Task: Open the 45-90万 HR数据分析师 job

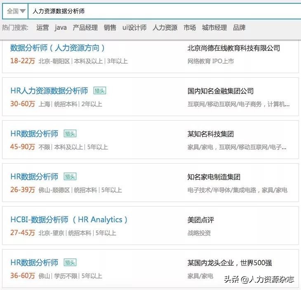Action: (34, 134)
